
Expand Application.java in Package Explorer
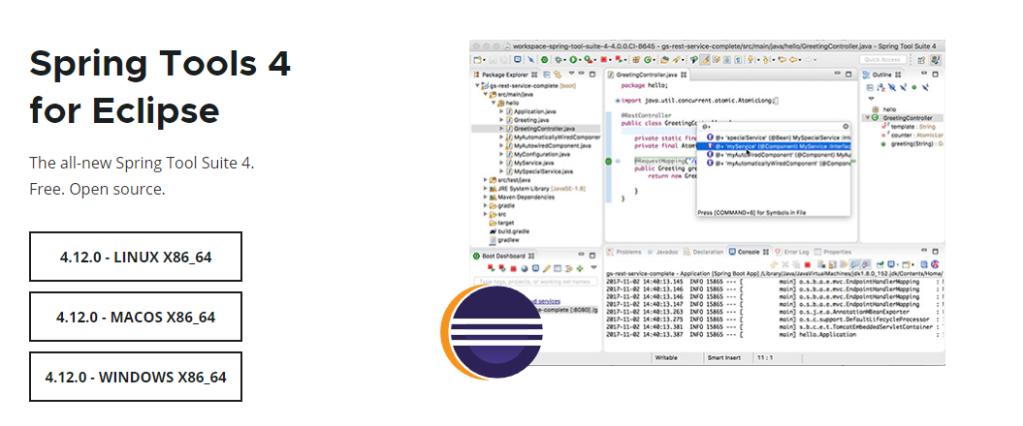[x=501, y=111]
